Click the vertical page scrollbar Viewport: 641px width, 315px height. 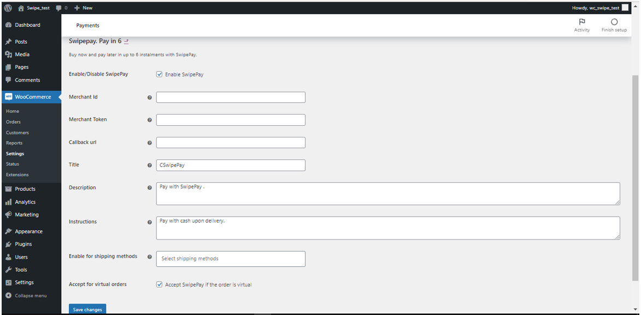(635, 178)
